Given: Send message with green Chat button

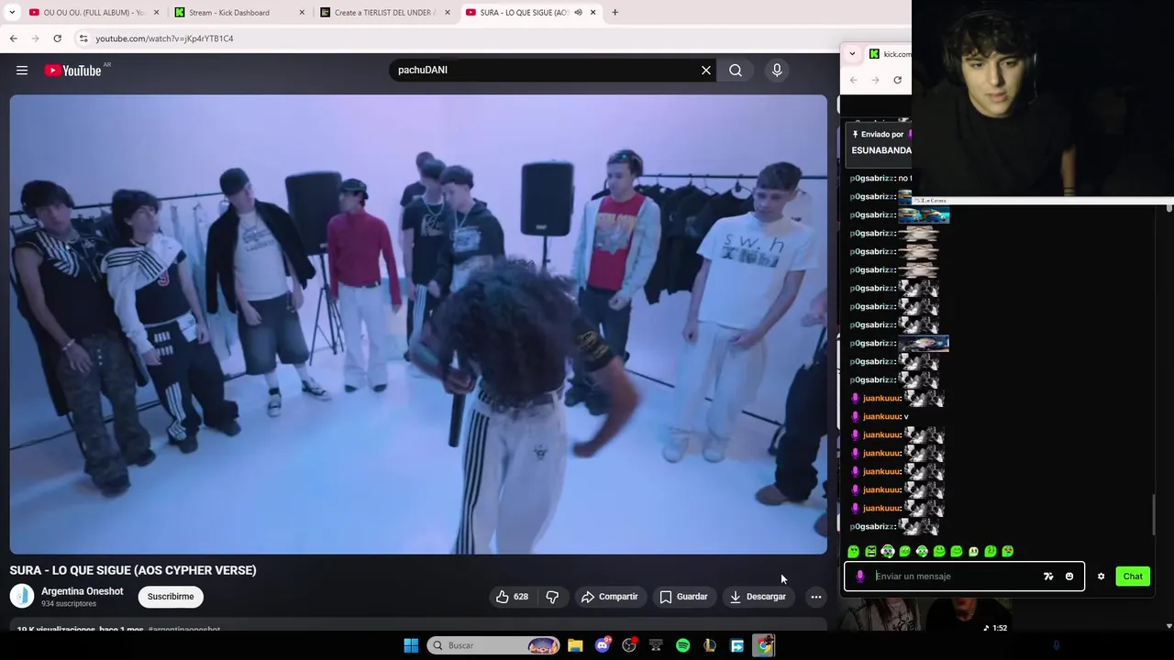Looking at the screenshot, I should pos(1133,577).
